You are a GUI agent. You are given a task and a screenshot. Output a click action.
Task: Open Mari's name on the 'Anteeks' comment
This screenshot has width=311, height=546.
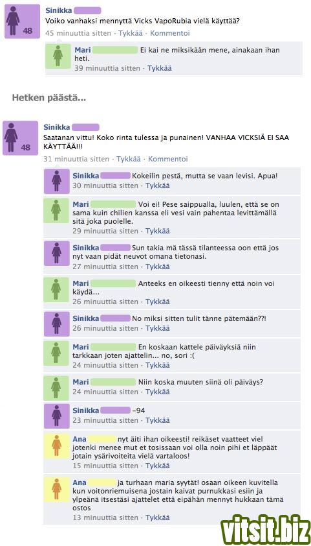click(x=81, y=283)
